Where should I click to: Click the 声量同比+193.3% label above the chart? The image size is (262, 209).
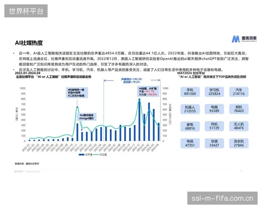tap(131, 79)
